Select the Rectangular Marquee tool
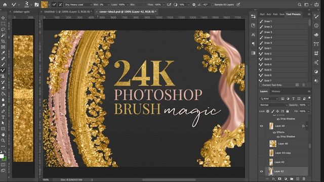324x182 pixels. point(3,24)
